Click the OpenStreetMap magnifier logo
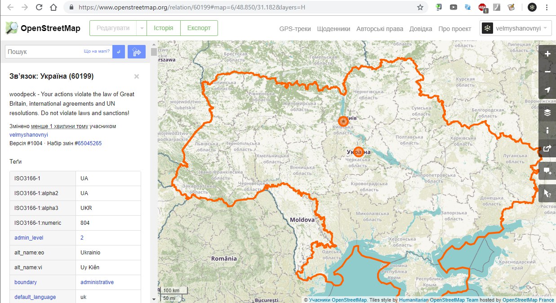 pyautogui.click(x=12, y=28)
